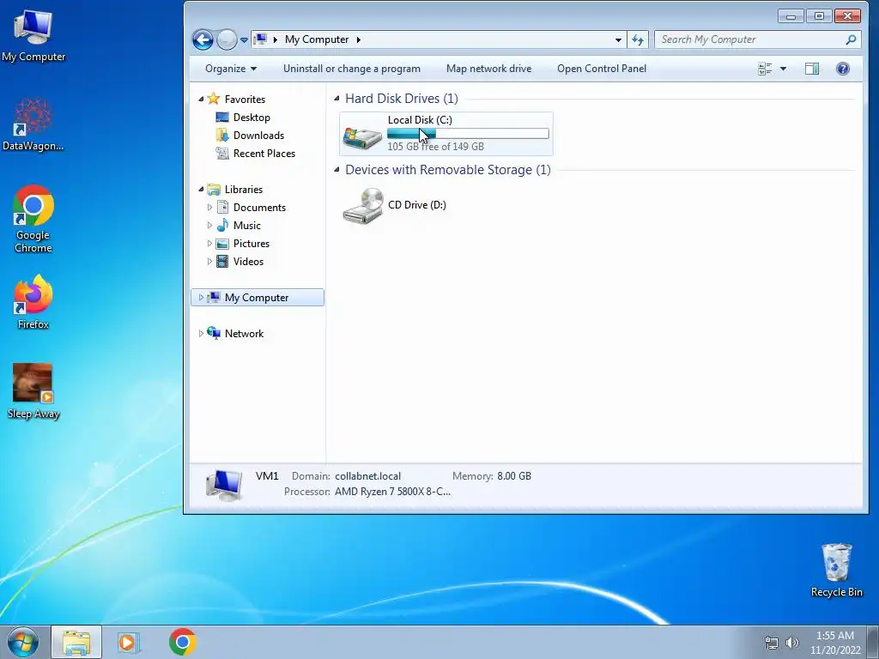This screenshot has height=659, width=879.
Task: Expand the Network node
Action: [x=201, y=334]
